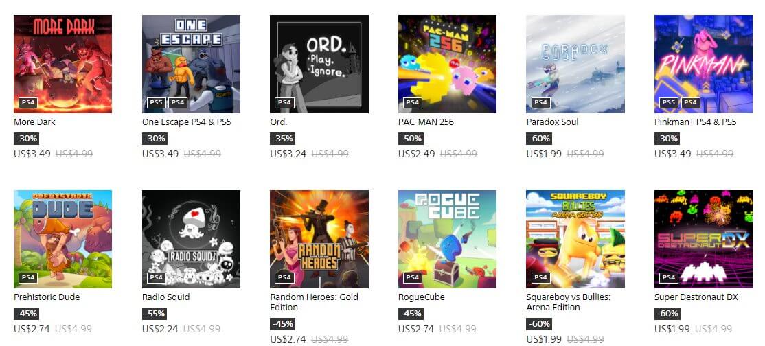Select the Ord. game thumbnail

pyautogui.click(x=319, y=64)
